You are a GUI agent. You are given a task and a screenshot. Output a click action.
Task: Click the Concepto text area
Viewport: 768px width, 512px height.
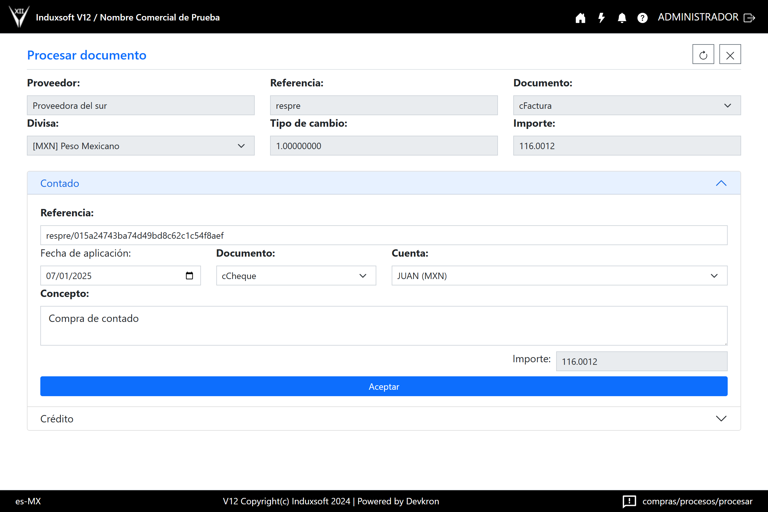384,325
